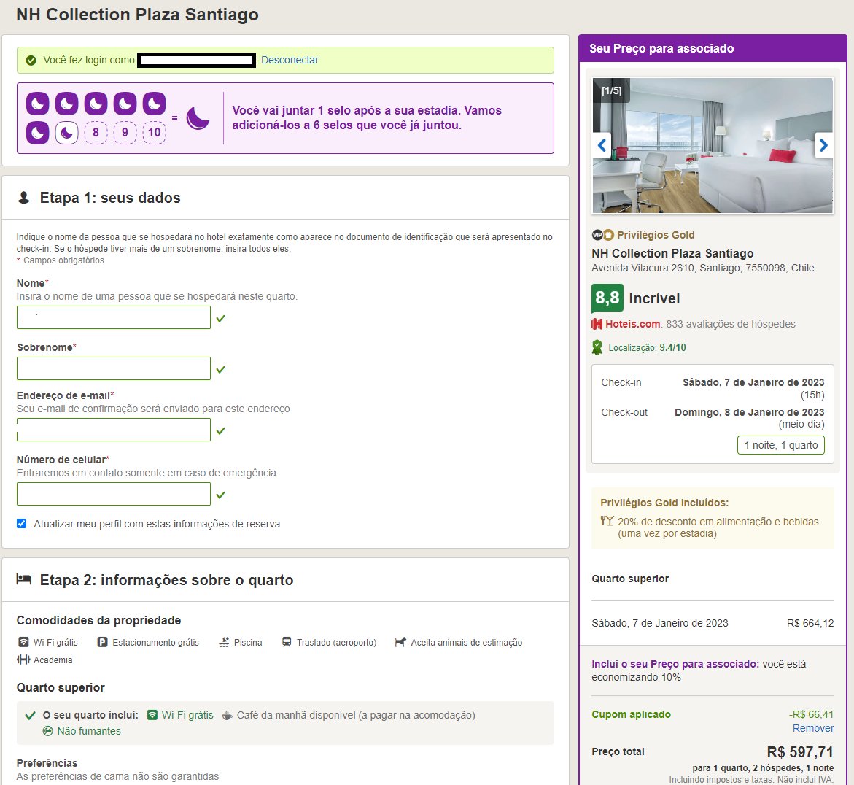The image size is (854, 785).
Task: Click the stamp placeholder number 8
Action: pyautogui.click(x=96, y=132)
